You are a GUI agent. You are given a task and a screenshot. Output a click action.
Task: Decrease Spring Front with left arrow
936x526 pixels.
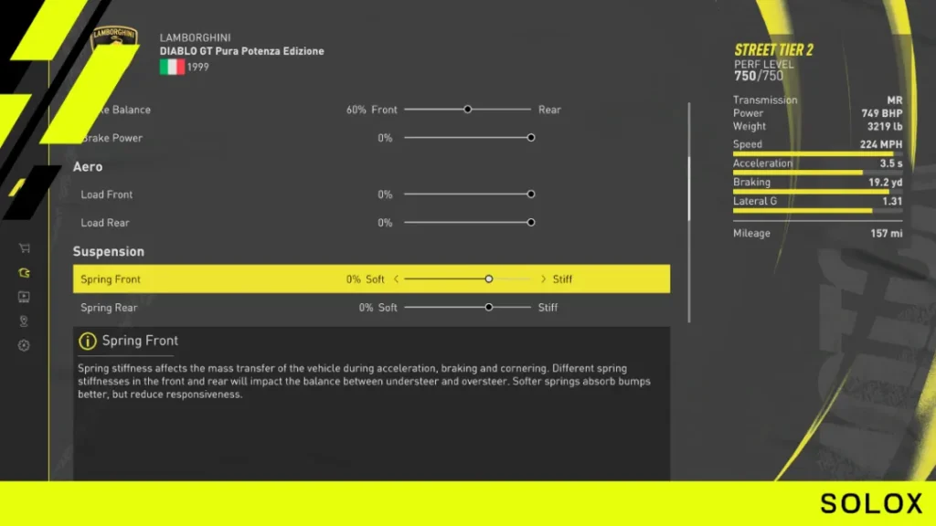click(396, 279)
